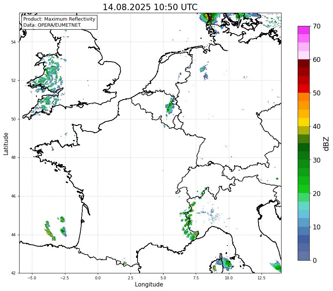
Task: Click the longitude tick label 2.5
Action: (130, 278)
